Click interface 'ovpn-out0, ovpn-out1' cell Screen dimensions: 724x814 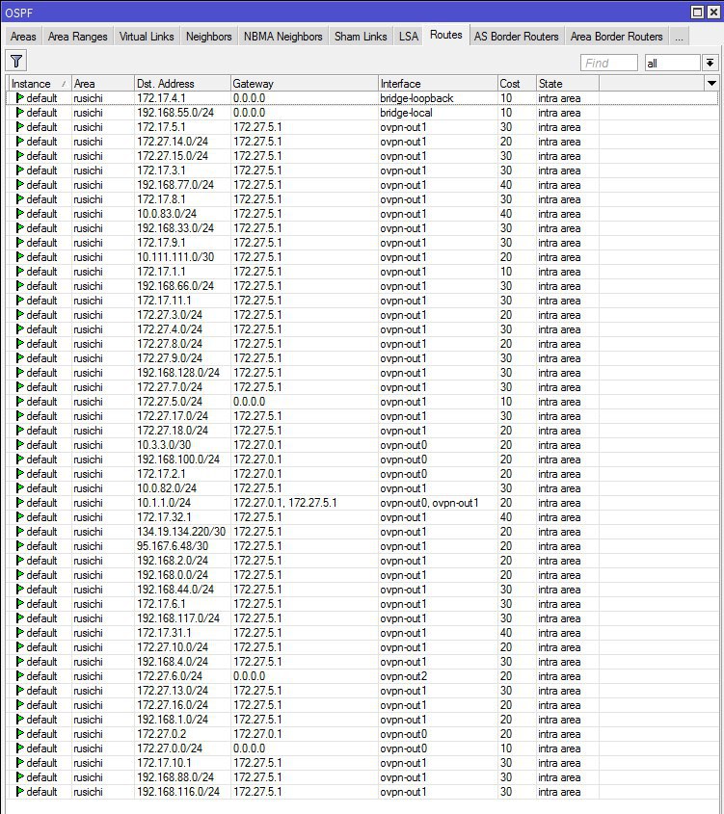tap(430, 503)
